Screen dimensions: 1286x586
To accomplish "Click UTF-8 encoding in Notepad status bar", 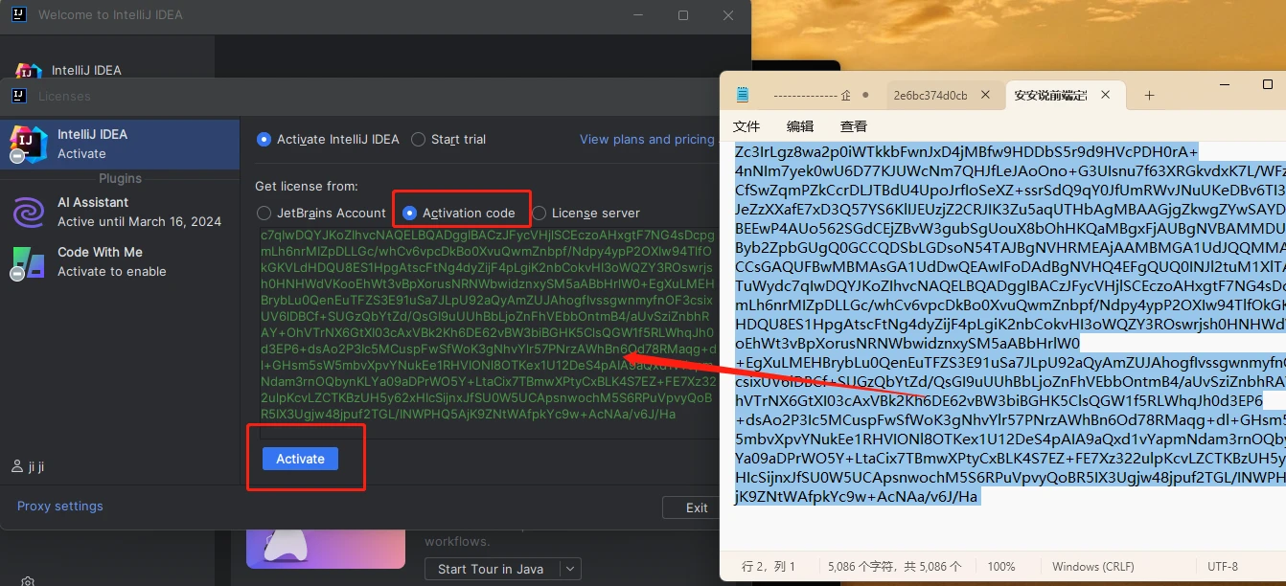I will [x=1223, y=567].
